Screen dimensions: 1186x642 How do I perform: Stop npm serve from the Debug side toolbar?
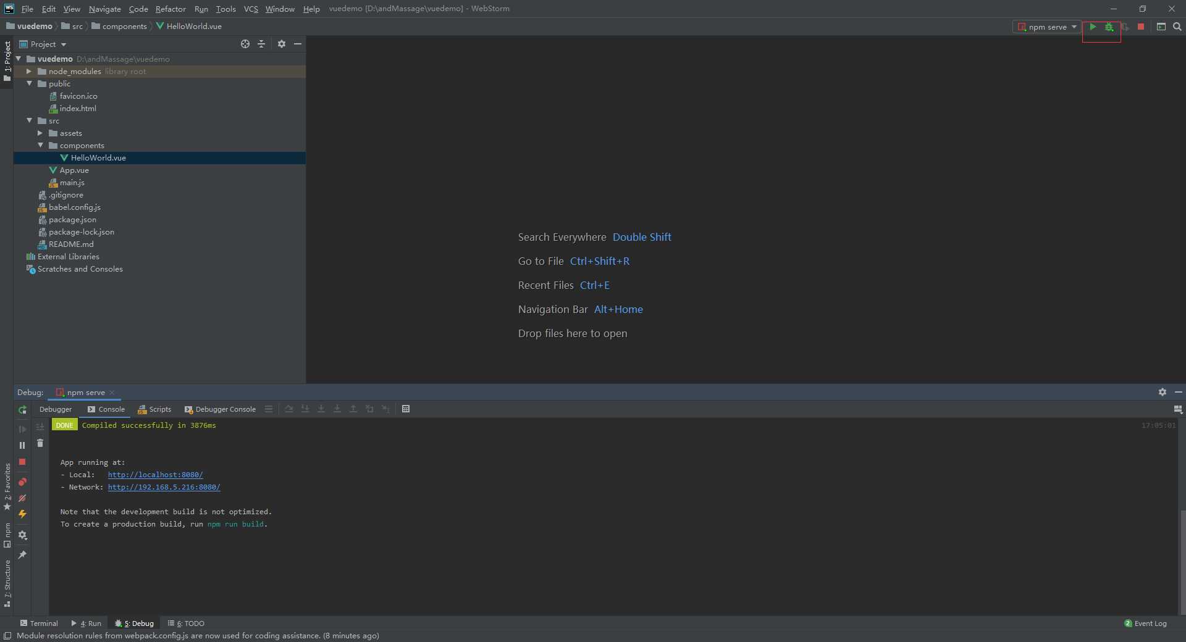pos(22,462)
